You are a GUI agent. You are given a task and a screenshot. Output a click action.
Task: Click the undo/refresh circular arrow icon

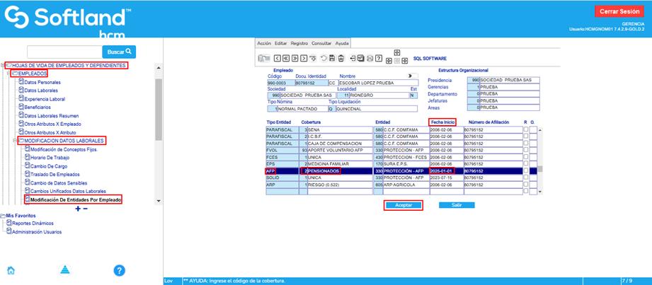coord(324,58)
